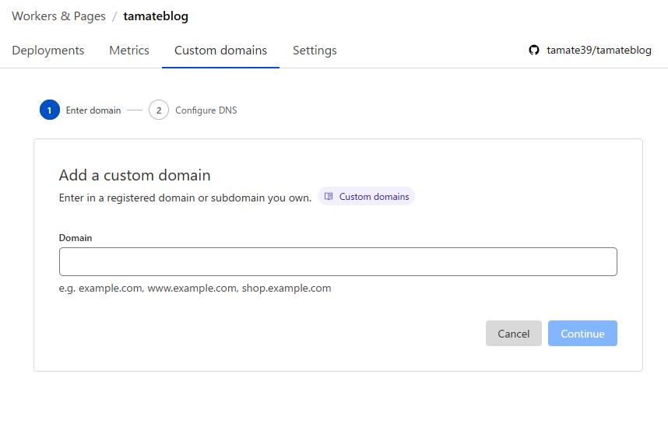Click the Configure DNS step label
This screenshot has width=668, height=434.
point(206,110)
